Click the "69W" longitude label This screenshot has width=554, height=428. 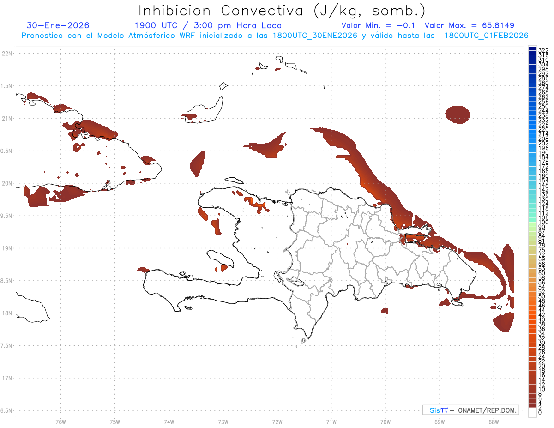coord(439,421)
